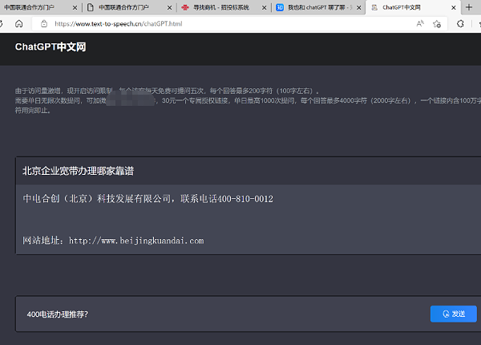Screen dimensions: 481x345
Task: Click the ChatGPT中文网 site title
Action: (51, 47)
